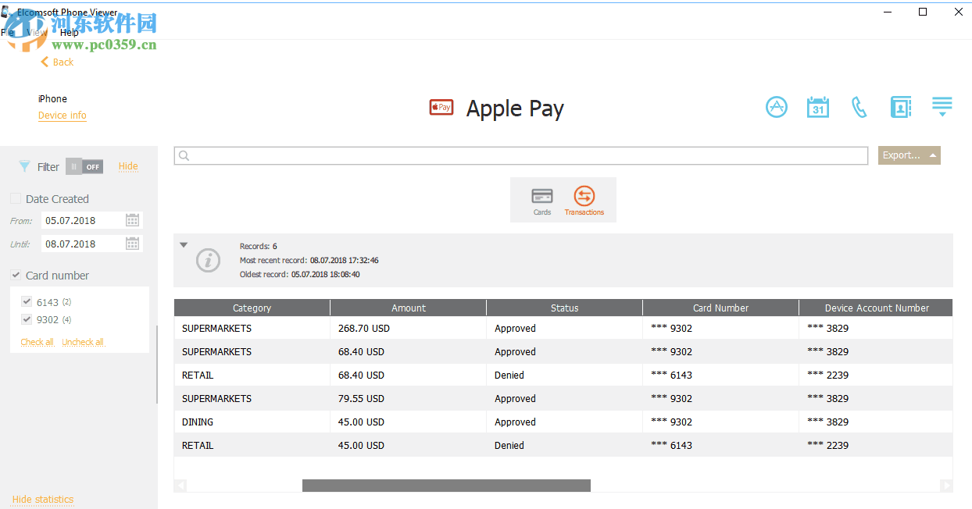The height and width of the screenshot is (509, 972).
Task: Uncheck card 6143 checkbox
Action: click(x=27, y=302)
